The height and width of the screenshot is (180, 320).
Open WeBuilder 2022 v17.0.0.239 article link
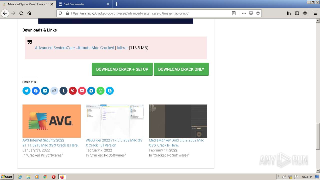click(x=114, y=143)
